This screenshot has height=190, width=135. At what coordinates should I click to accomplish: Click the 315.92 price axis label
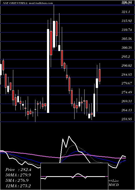[x=127, y=21]
